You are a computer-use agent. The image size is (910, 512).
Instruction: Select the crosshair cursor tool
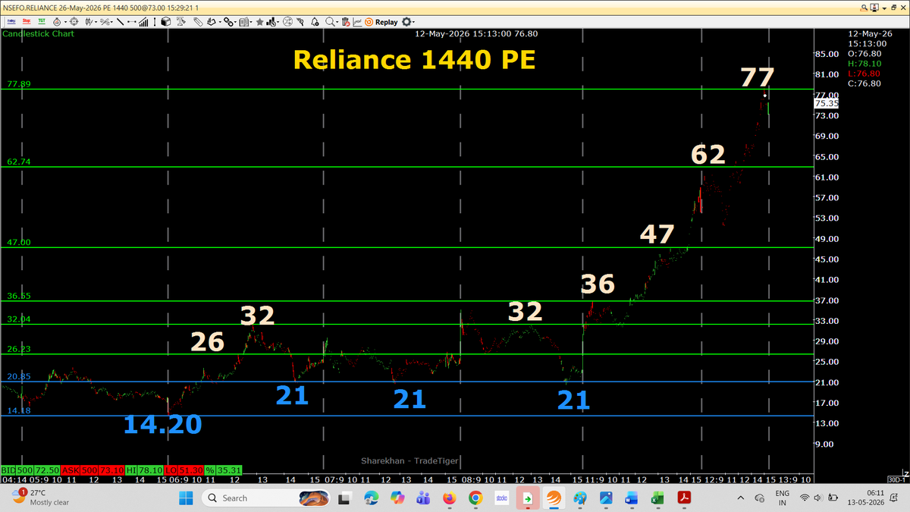point(74,22)
